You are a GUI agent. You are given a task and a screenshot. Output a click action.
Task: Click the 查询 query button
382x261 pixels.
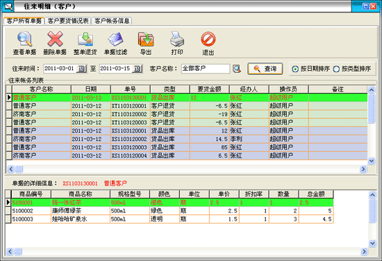(x=265, y=69)
